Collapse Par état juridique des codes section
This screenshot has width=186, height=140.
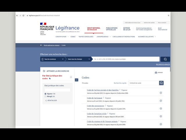click(x=71, y=77)
